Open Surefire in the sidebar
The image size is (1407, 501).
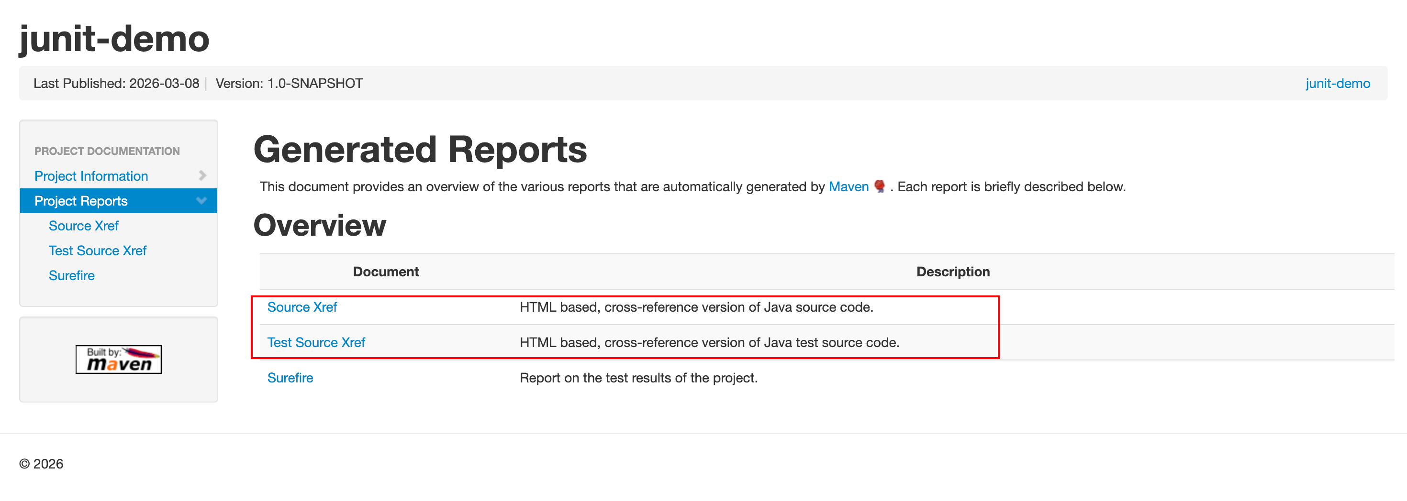[72, 276]
